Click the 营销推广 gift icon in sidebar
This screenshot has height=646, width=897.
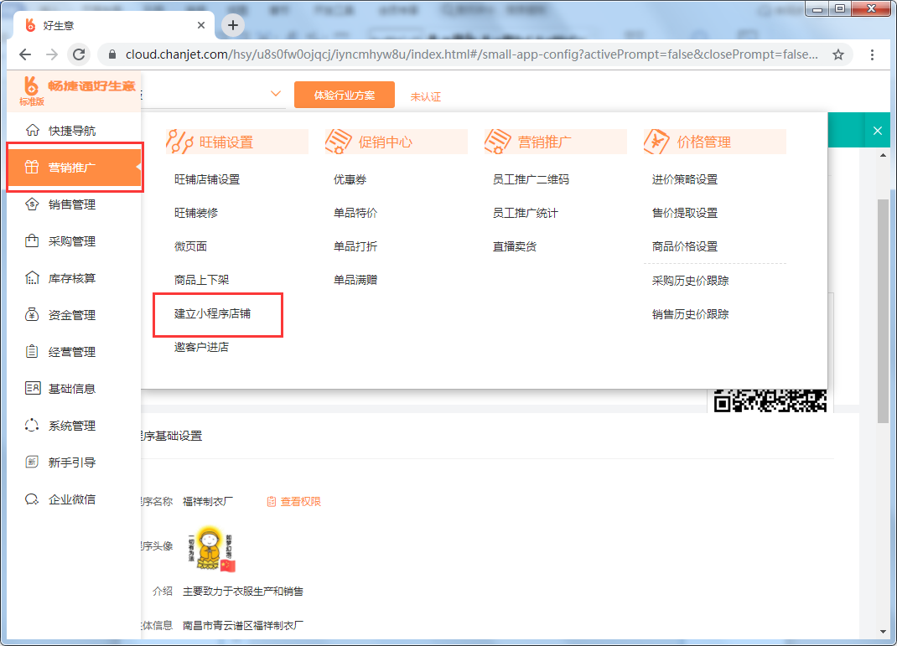click(x=32, y=167)
